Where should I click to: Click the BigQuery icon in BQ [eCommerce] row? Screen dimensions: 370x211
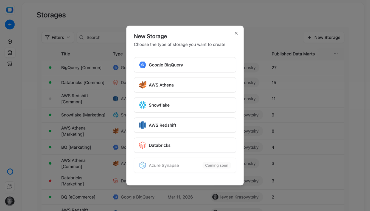pos(116,197)
